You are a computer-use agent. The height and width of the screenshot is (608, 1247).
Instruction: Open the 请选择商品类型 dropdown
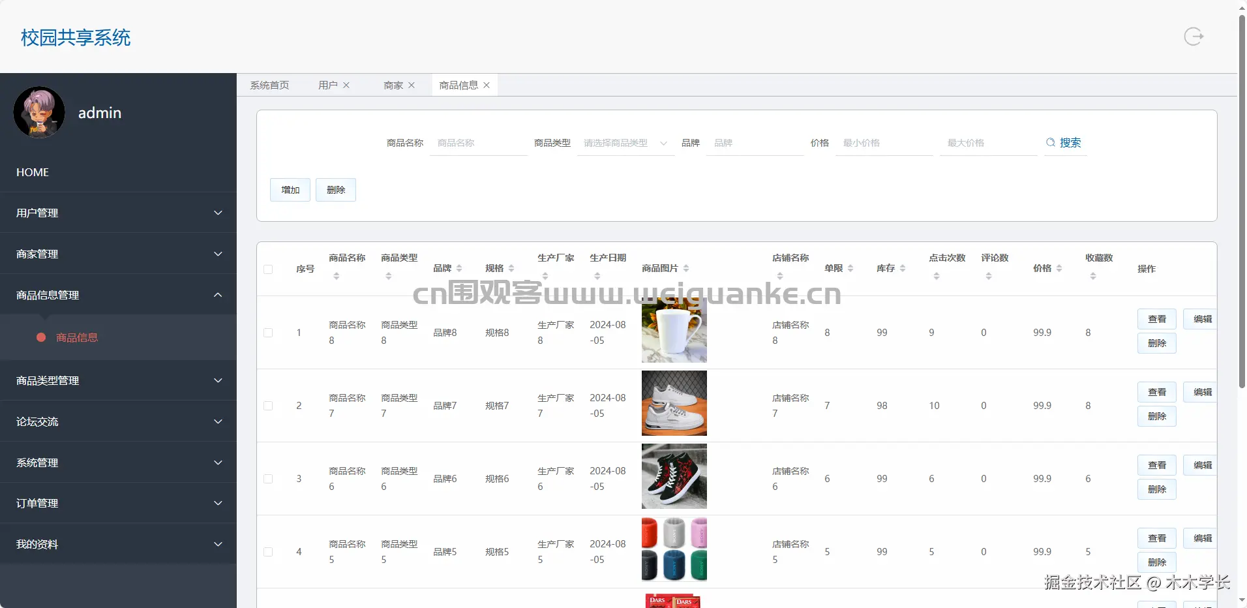(624, 142)
